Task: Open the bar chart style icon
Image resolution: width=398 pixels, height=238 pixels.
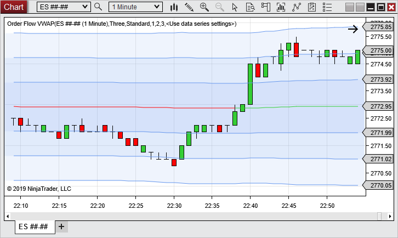Action: pos(174,7)
